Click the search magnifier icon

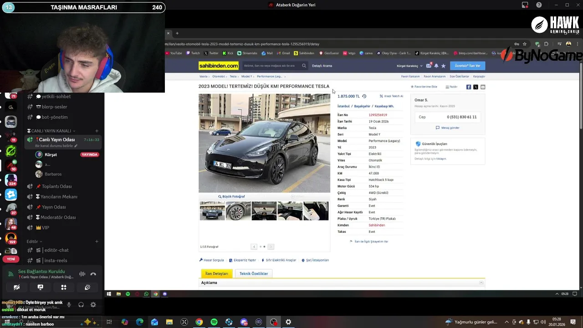click(x=304, y=66)
